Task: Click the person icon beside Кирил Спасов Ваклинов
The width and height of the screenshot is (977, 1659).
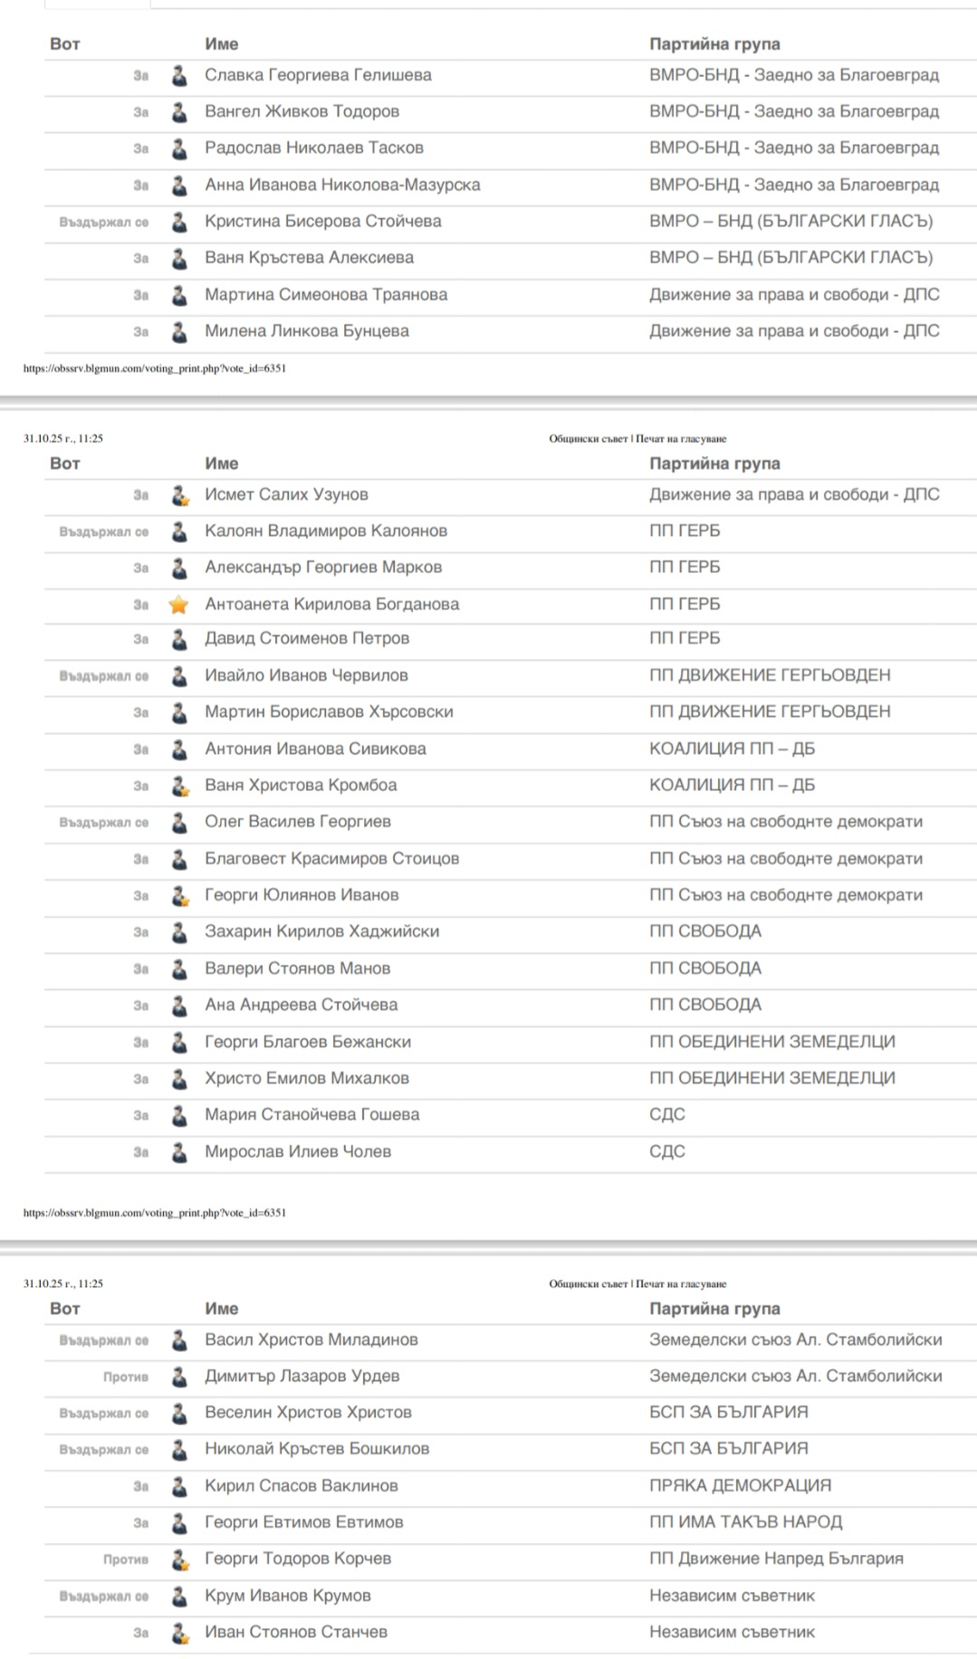Action: [179, 1486]
